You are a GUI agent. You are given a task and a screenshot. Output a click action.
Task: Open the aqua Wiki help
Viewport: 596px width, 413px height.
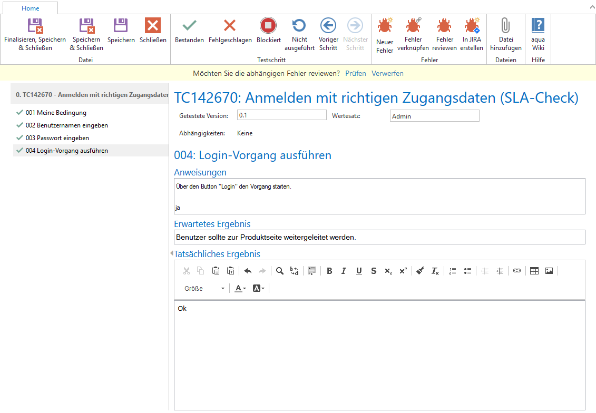(538, 26)
